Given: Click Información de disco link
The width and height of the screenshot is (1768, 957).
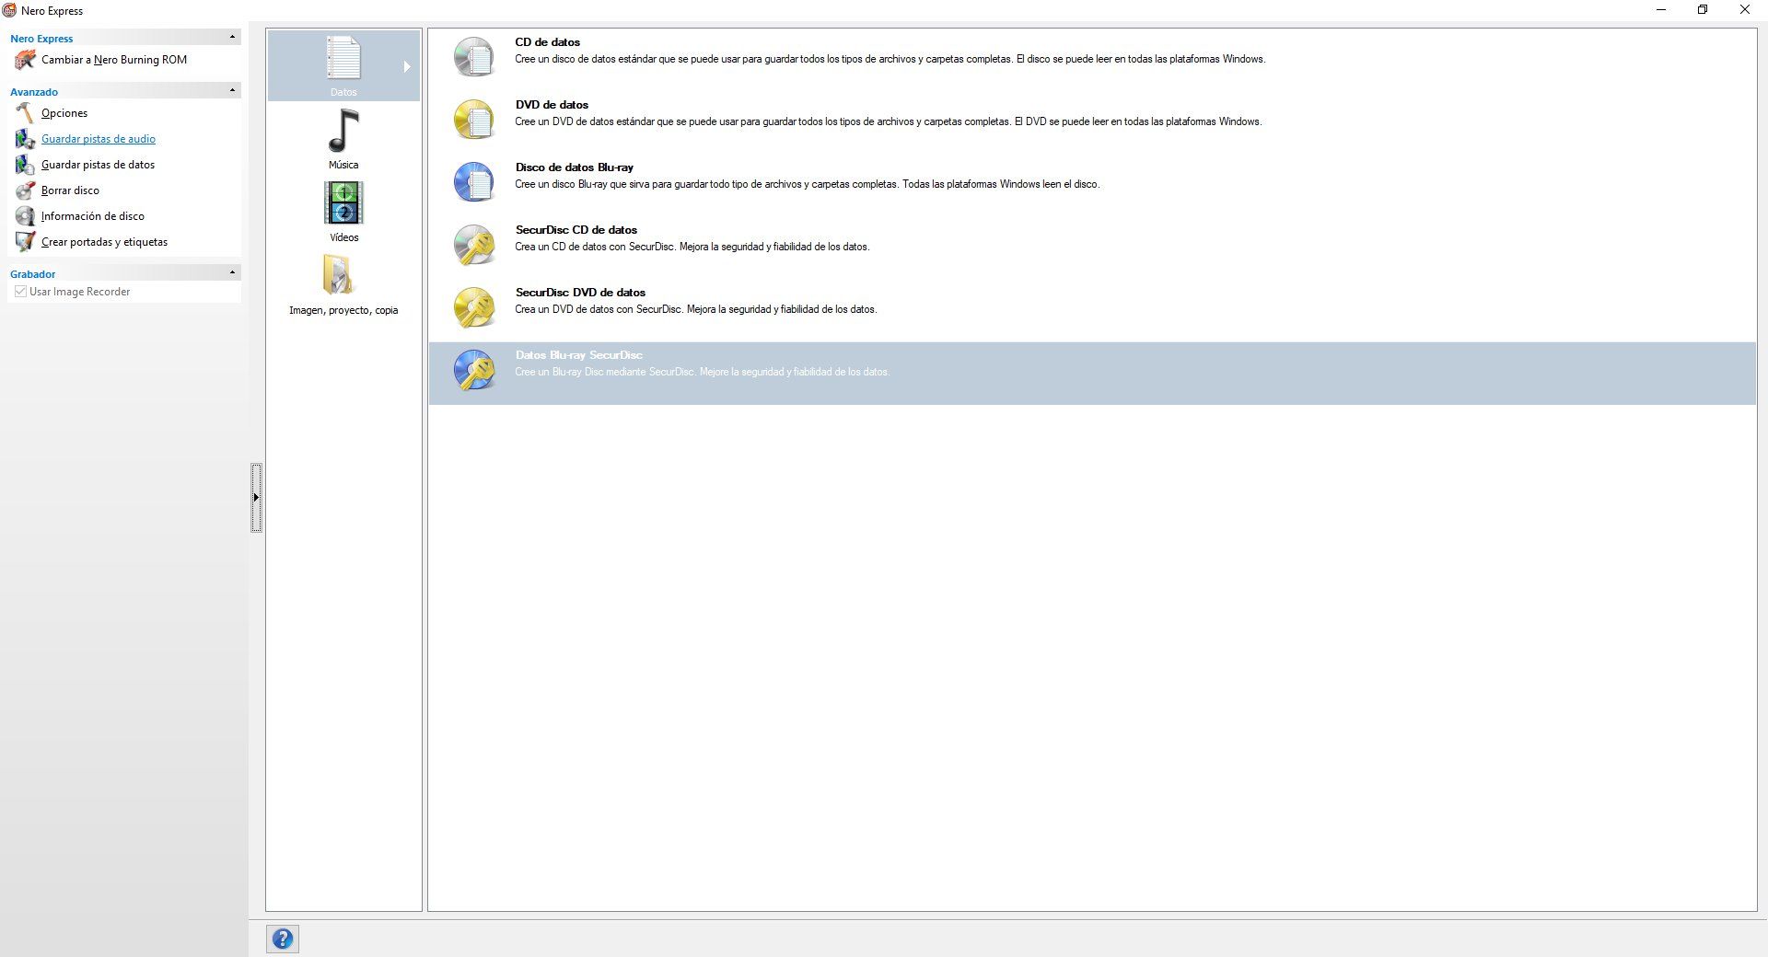Looking at the screenshot, I should pos(92,216).
